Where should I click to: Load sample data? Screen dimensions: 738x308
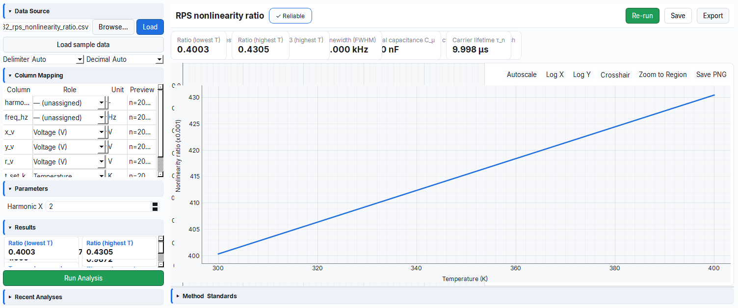click(83, 45)
